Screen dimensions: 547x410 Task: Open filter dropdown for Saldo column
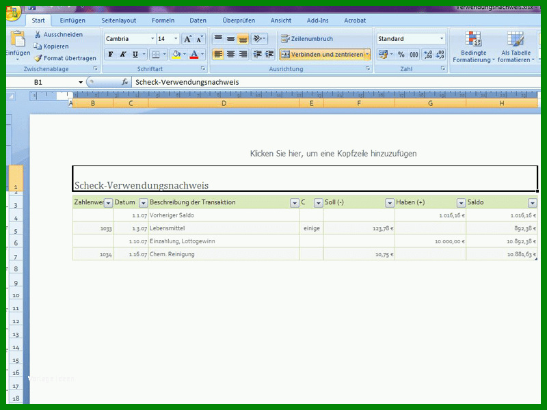point(533,203)
